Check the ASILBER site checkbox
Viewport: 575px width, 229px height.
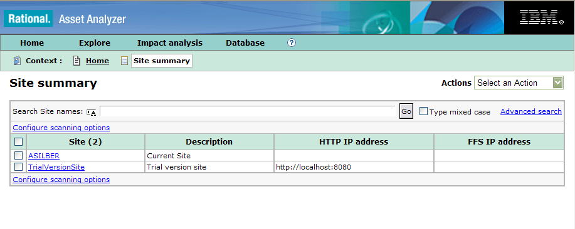pyautogui.click(x=18, y=155)
